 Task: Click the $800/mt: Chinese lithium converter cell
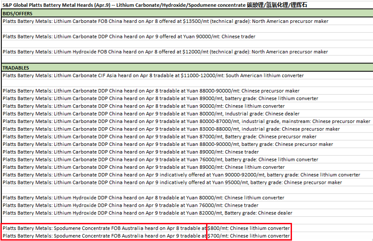tap(249, 228)
